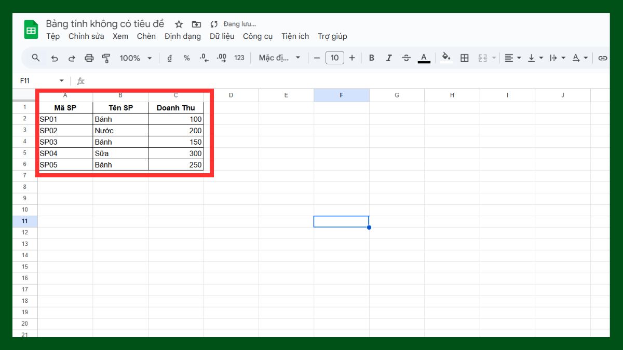
Task: Select the 'Tên SP' header cell
Action: (120, 108)
